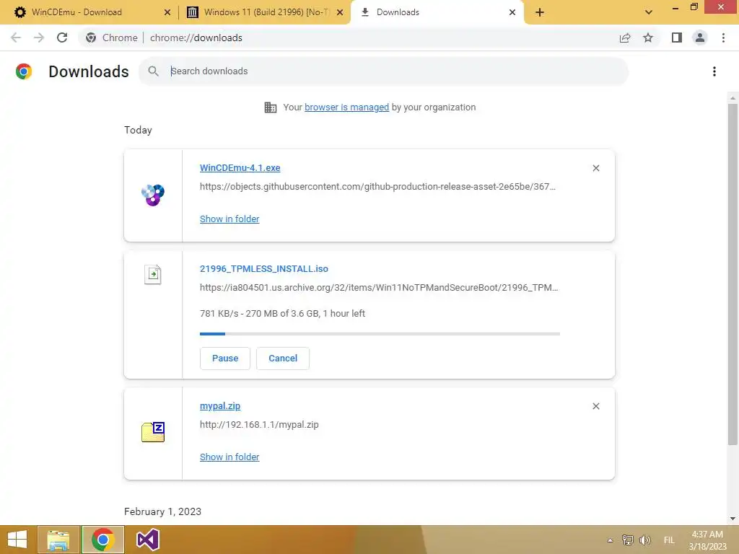This screenshot has width=739, height=554.
Task: Open the WinCDEmu-4.1.exe file link
Action: click(x=240, y=167)
